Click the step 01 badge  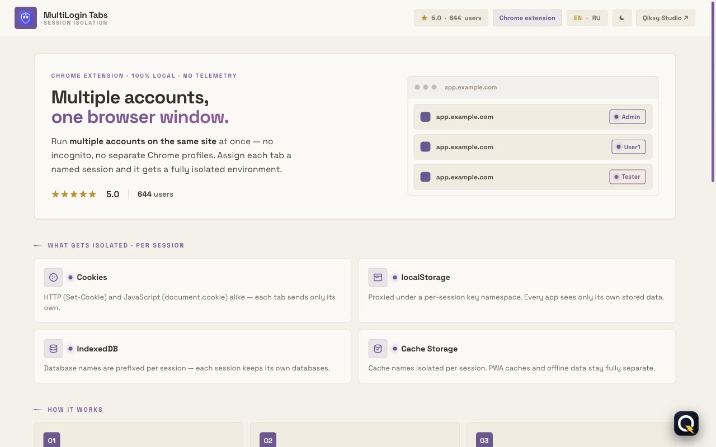(51, 440)
